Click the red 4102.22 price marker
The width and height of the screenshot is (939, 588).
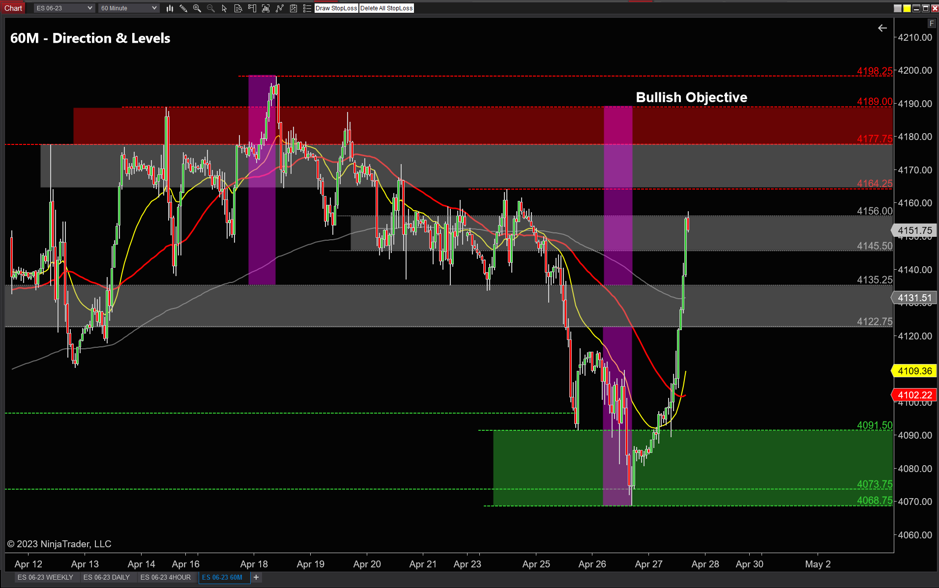point(914,395)
